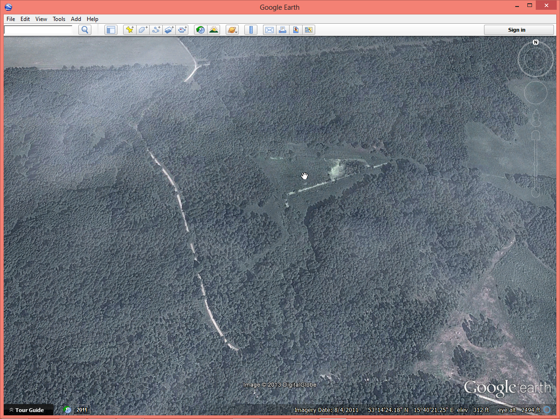Click the search input field
The height and width of the screenshot is (419, 560).
pos(38,30)
